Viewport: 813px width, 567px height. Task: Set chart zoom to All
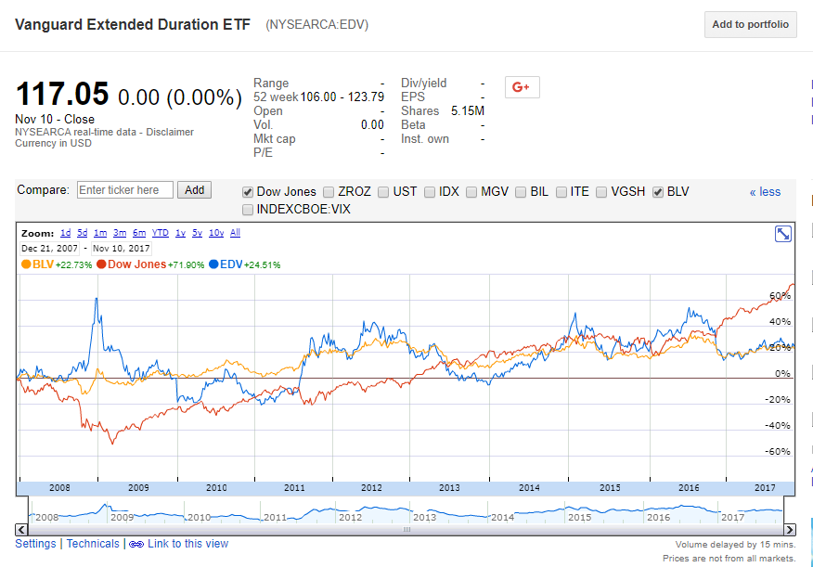(x=236, y=233)
